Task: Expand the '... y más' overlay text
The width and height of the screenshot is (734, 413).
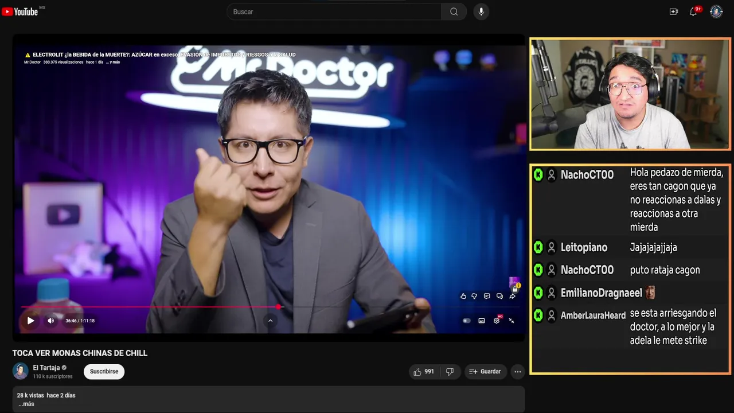Action: (x=112, y=62)
